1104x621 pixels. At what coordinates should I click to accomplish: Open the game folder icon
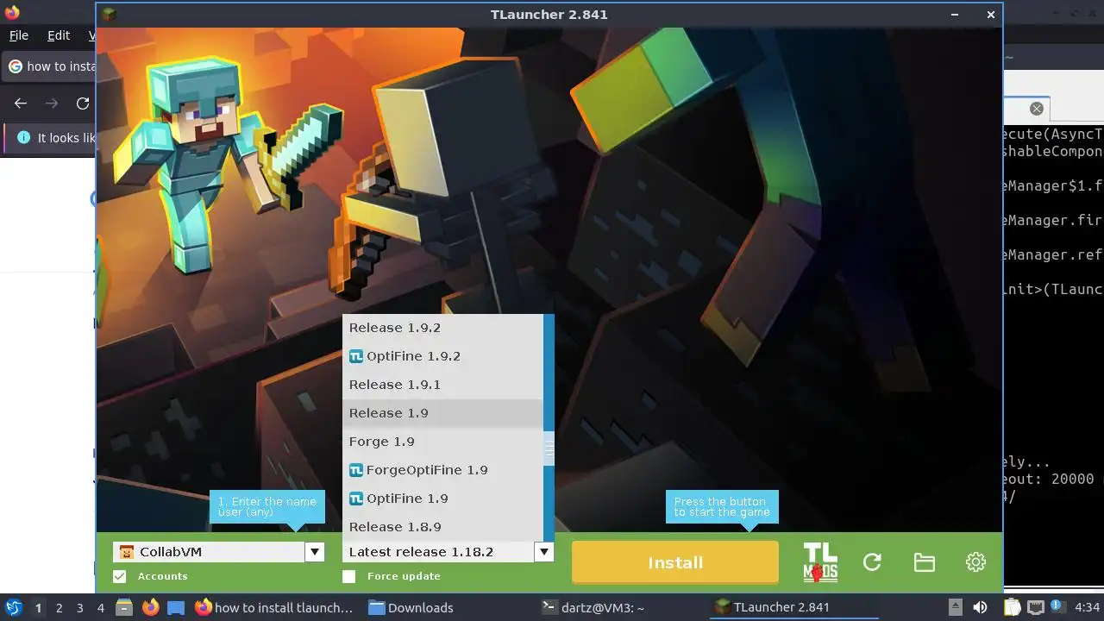(924, 562)
